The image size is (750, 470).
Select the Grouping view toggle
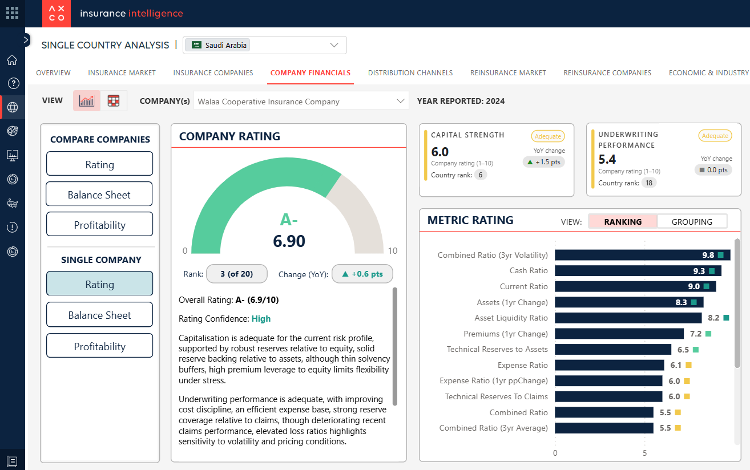692,221
